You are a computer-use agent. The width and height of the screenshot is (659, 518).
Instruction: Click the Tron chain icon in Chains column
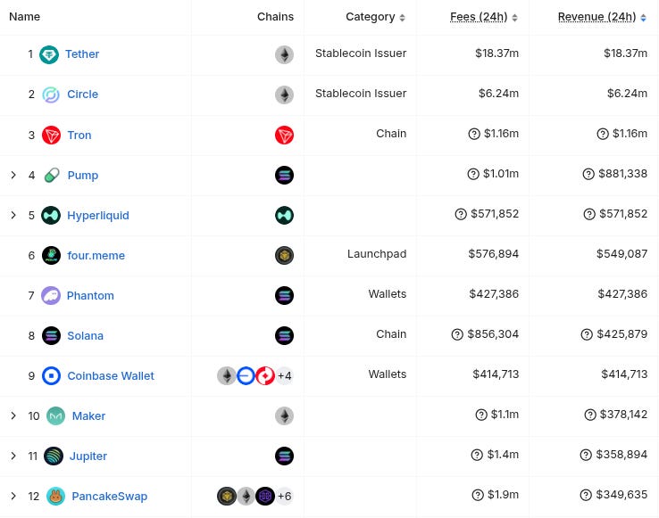coord(284,136)
